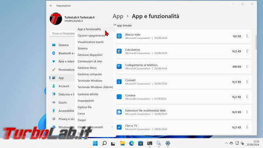Image resolution: width=263 pixels, height=148 pixels.
Task: Launch Microsoft Edge from the taskbar
Action: [x=131, y=143]
